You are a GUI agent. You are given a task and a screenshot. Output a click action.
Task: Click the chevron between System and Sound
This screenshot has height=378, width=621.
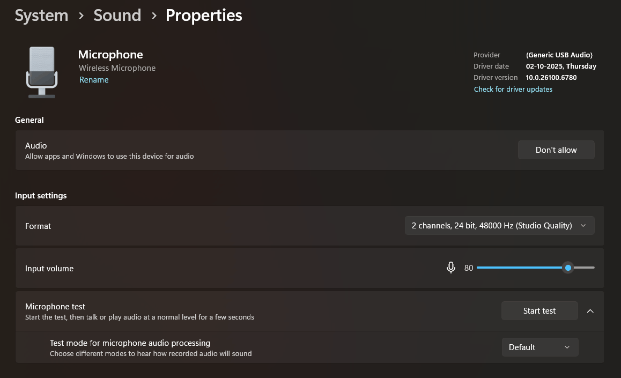click(x=81, y=16)
